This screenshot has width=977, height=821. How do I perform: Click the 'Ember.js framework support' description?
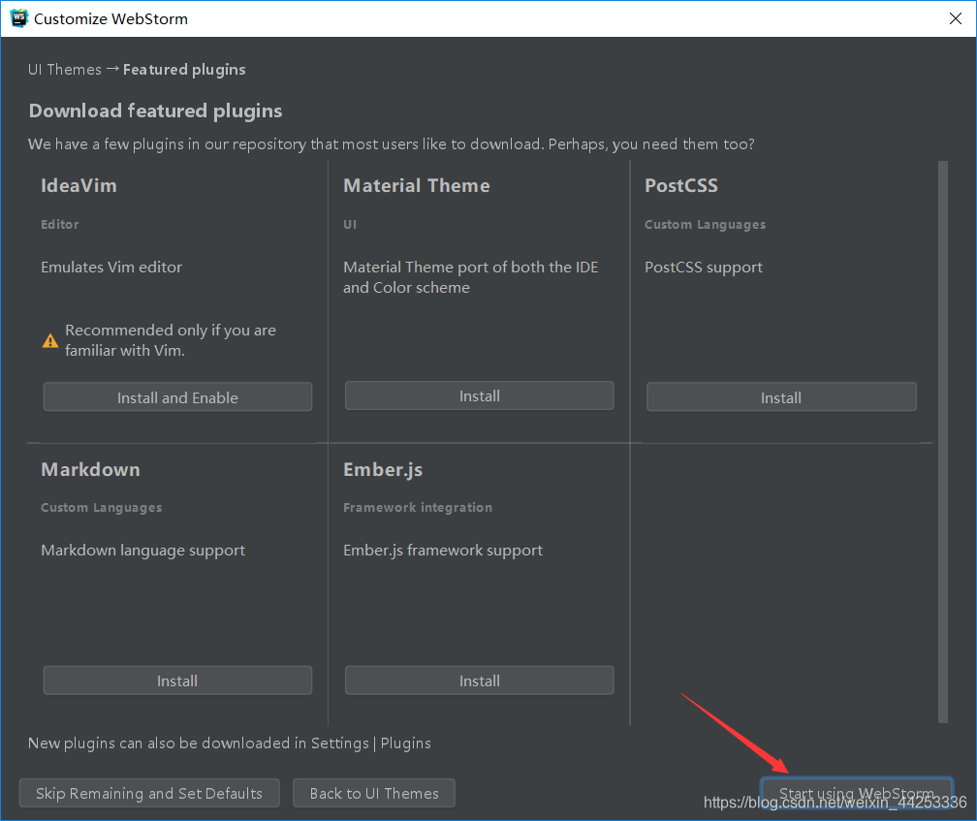[x=443, y=551]
